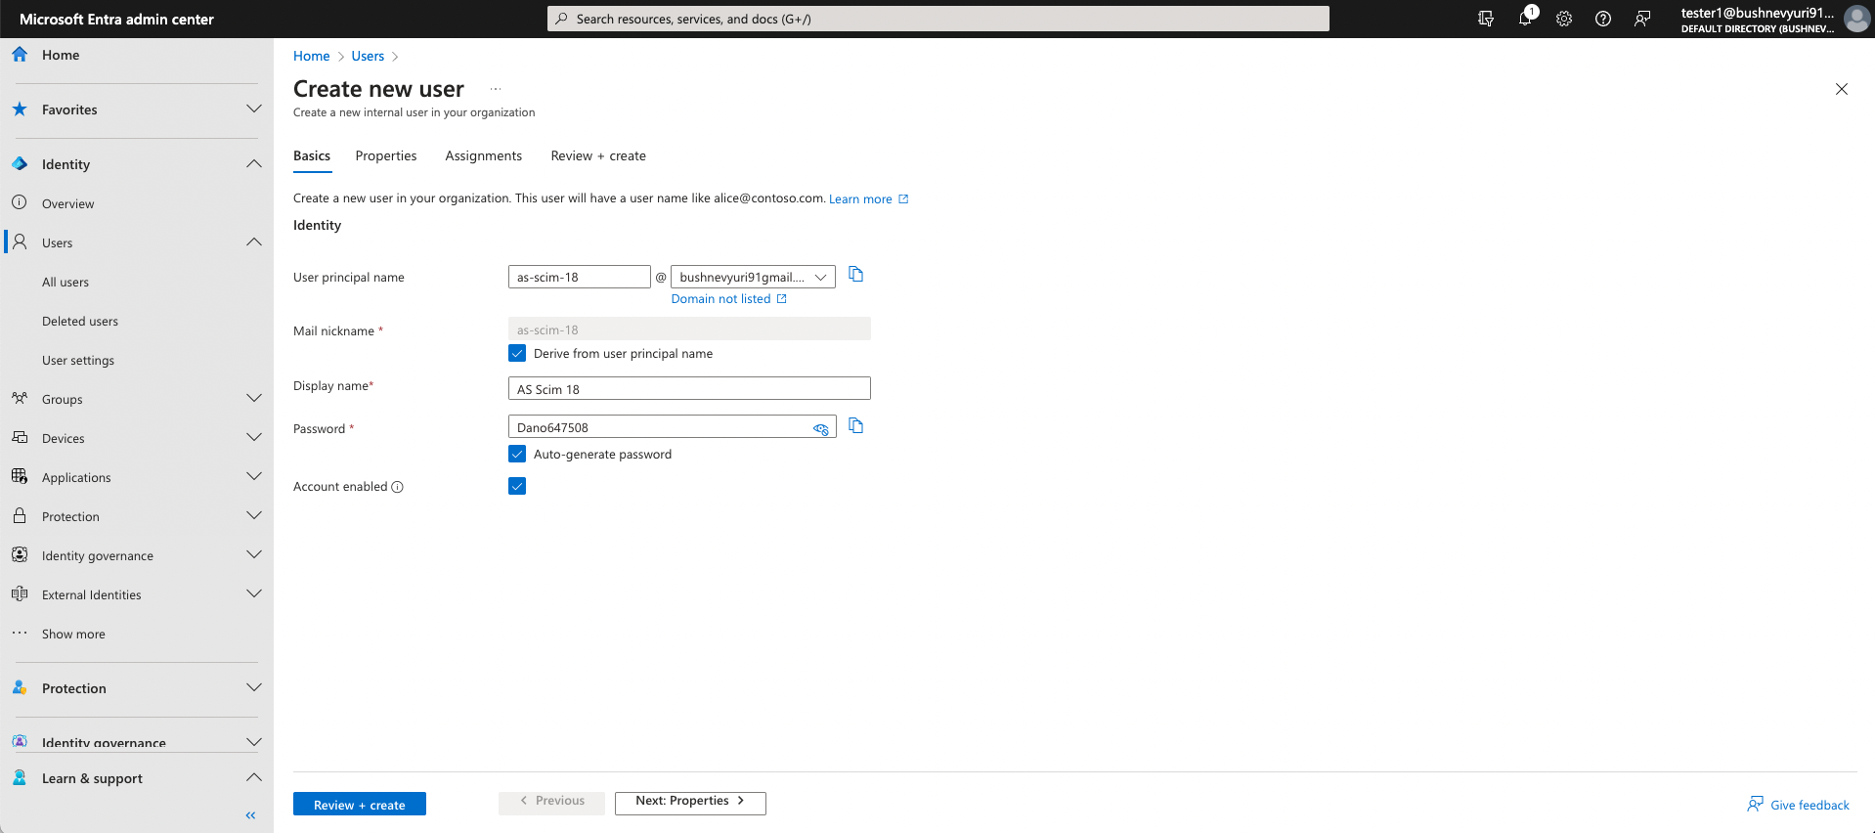
Task: Click the Identity governance icon under Identity
Action: (20, 554)
